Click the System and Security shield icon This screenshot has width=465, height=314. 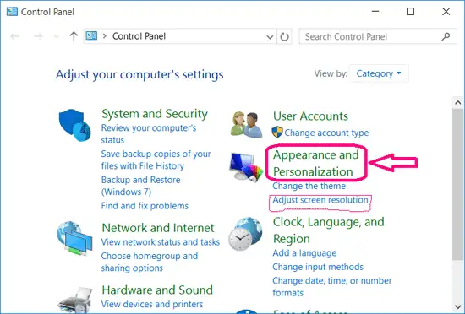(x=74, y=125)
